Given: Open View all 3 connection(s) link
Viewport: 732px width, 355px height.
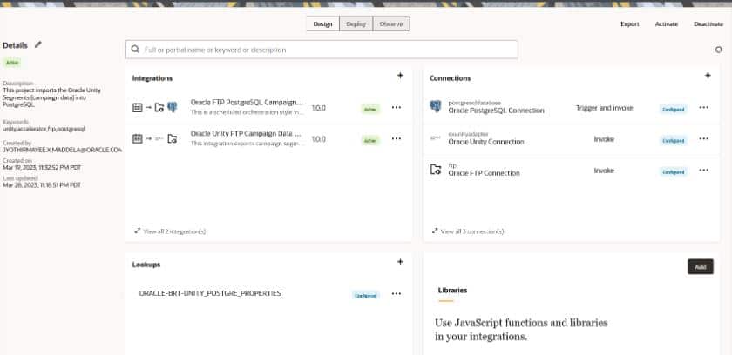Looking at the screenshot, I should click(x=472, y=231).
